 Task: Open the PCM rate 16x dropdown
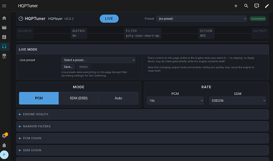click(x=175, y=100)
